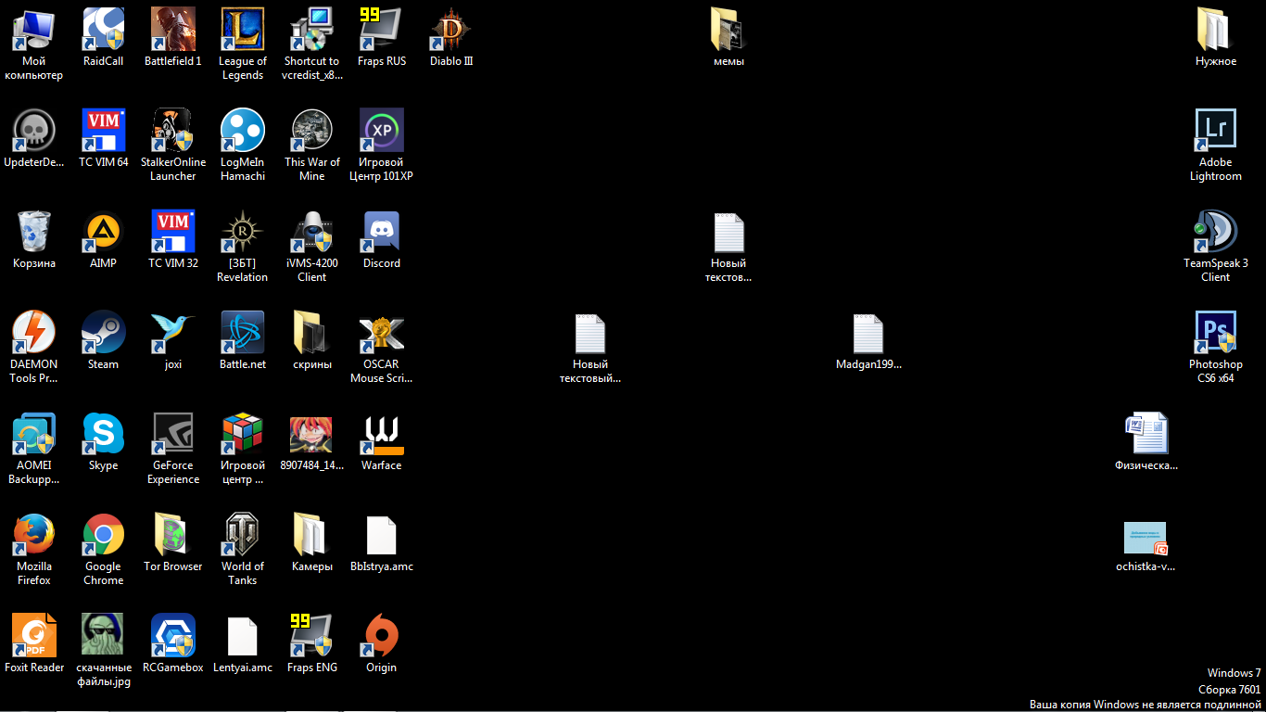The width and height of the screenshot is (1266, 712).
Task: Select the мемы folder
Action: tap(729, 30)
